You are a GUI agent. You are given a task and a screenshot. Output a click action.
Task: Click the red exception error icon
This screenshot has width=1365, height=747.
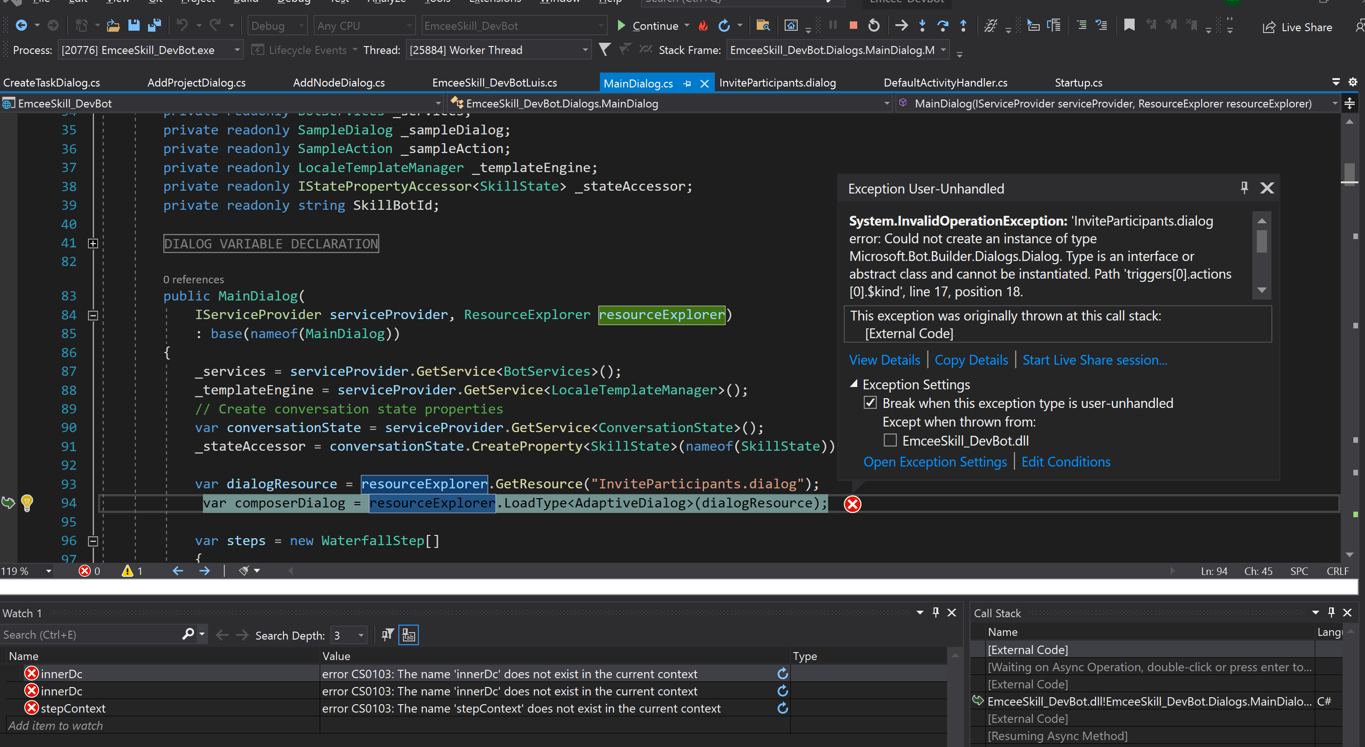[x=852, y=504]
